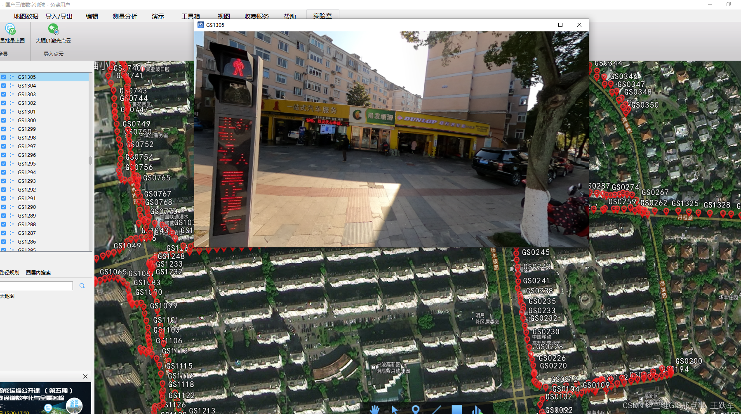Click the GS1328 map marker label
This screenshot has width=741, height=414.
[717, 205]
